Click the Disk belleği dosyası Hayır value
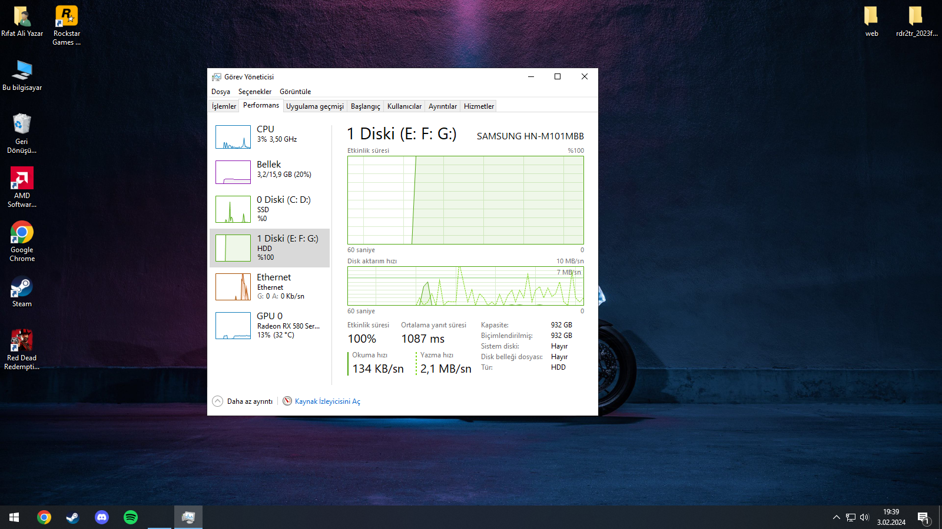The image size is (942, 529). tap(559, 357)
